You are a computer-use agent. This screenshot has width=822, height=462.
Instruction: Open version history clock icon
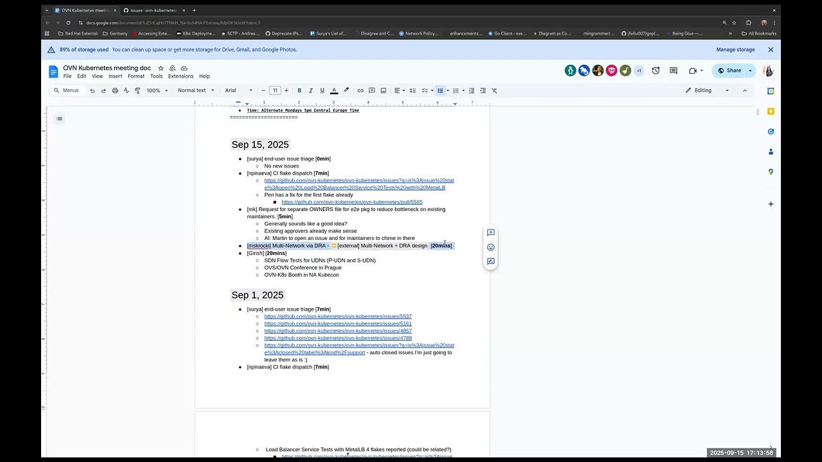pyautogui.click(x=656, y=71)
